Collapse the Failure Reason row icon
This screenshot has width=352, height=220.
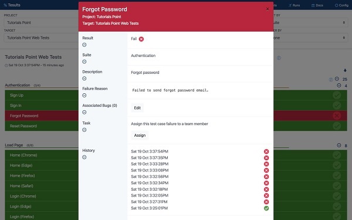pos(84,96)
